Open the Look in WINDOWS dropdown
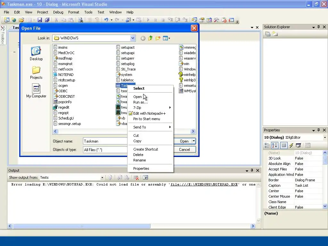328x246 pixels. pos(133,38)
